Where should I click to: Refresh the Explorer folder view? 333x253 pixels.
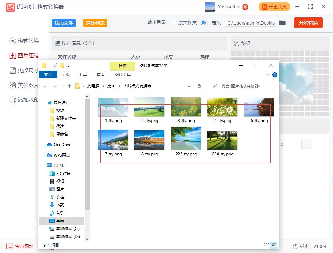tap(199, 86)
